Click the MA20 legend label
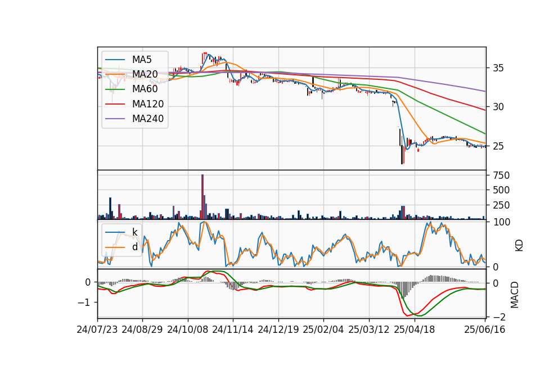 pos(145,74)
